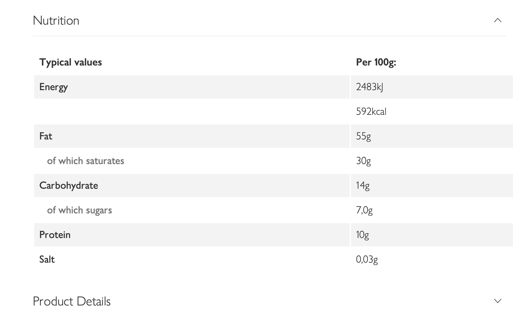Open the Product Details heading
Viewport: 513px width, 323px height.
click(x=72, y=301)
